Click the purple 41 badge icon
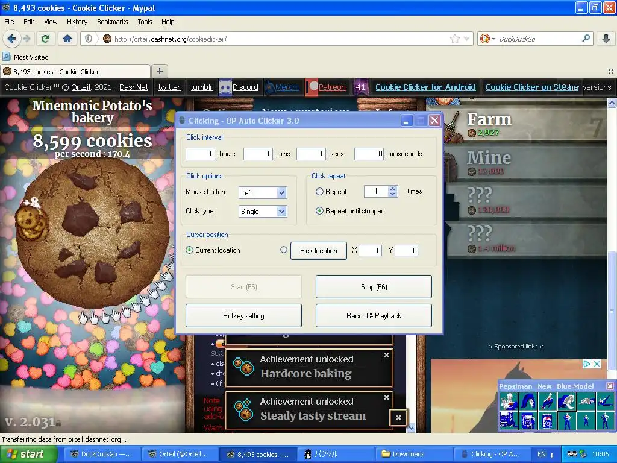Screen dimensions: 617x463 click(360, 87)
